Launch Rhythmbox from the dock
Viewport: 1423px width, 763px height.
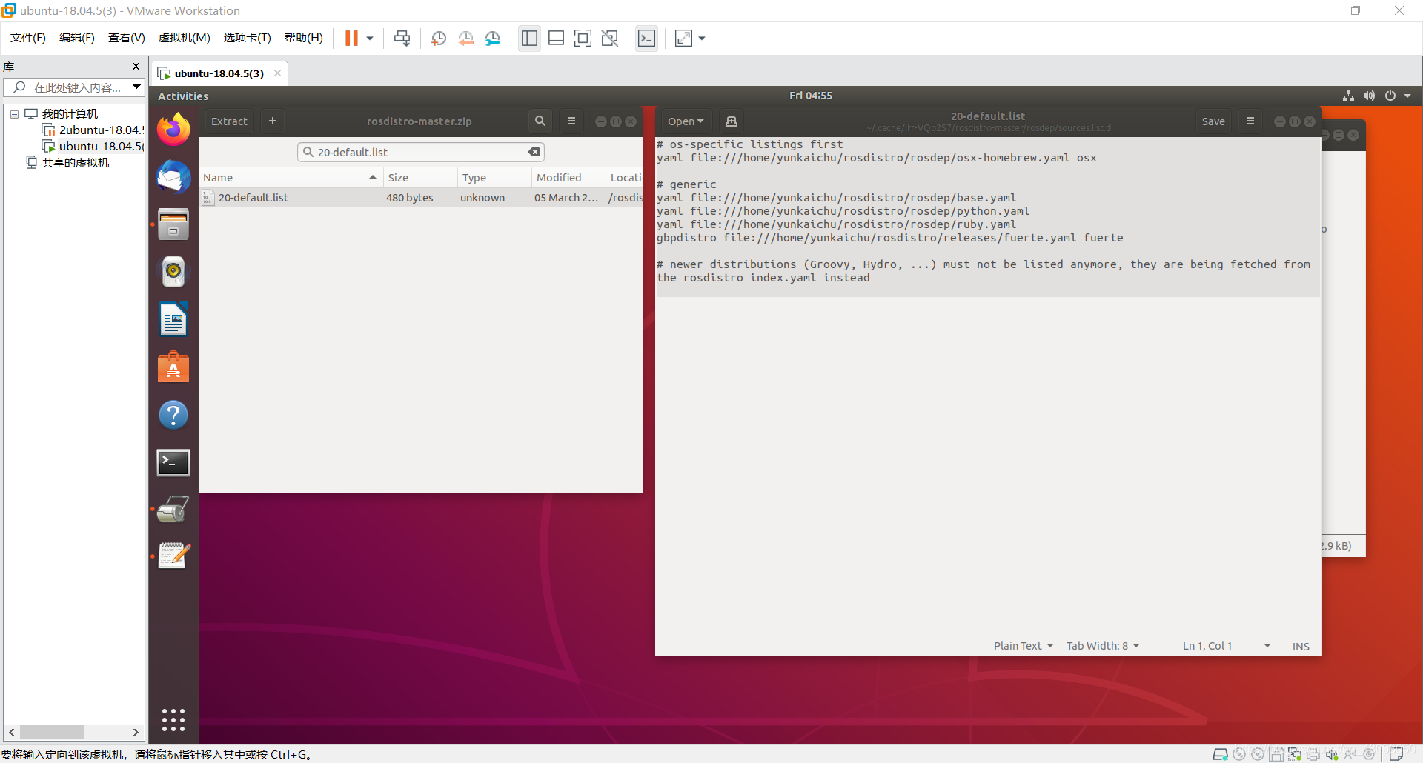click(173, 272)
